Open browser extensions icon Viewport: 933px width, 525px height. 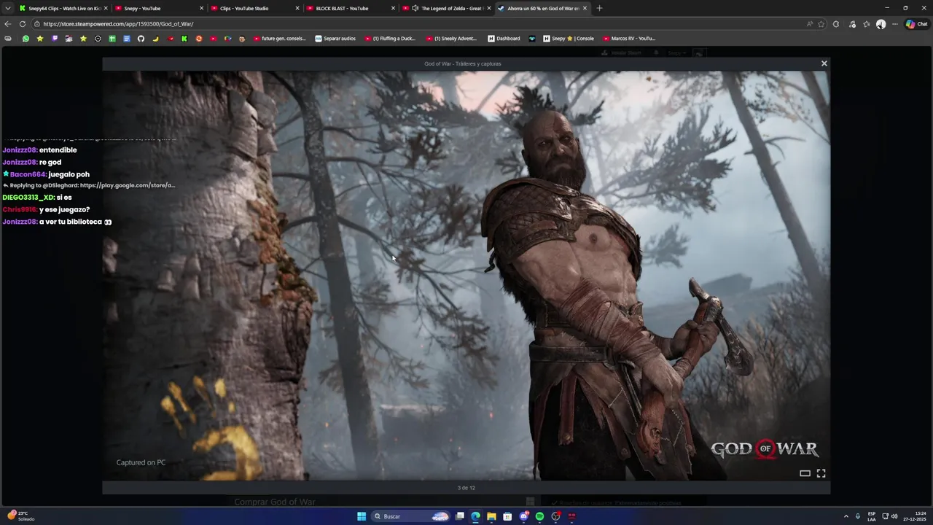(836, 24)
